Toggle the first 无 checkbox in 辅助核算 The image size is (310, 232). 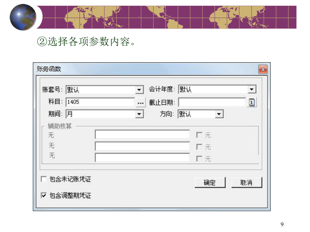(x=199, y=135)
